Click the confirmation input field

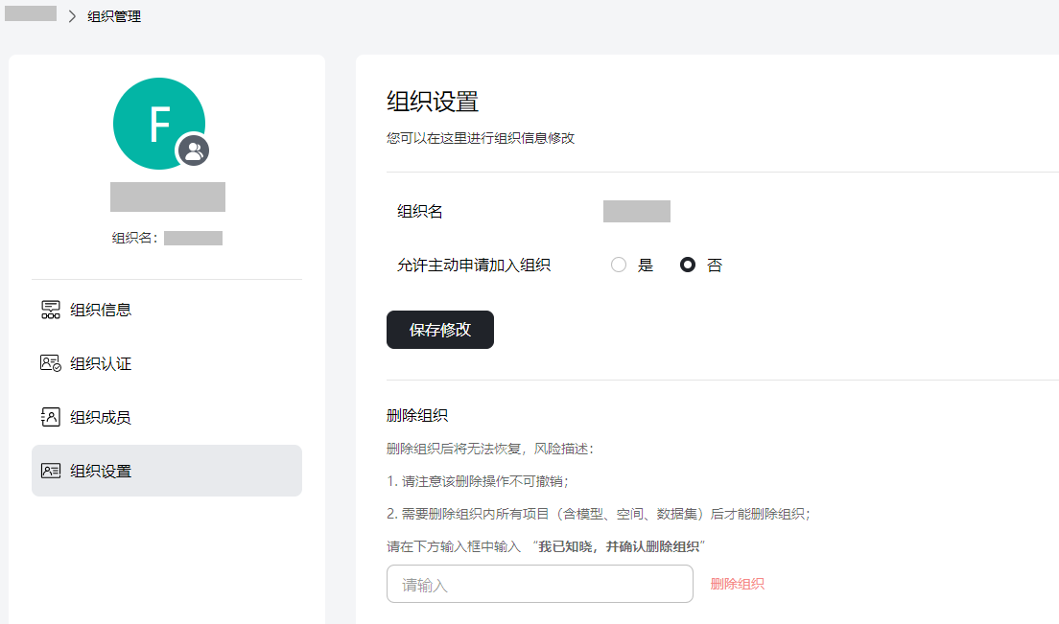pyautogui.click(x=539, y=583)
